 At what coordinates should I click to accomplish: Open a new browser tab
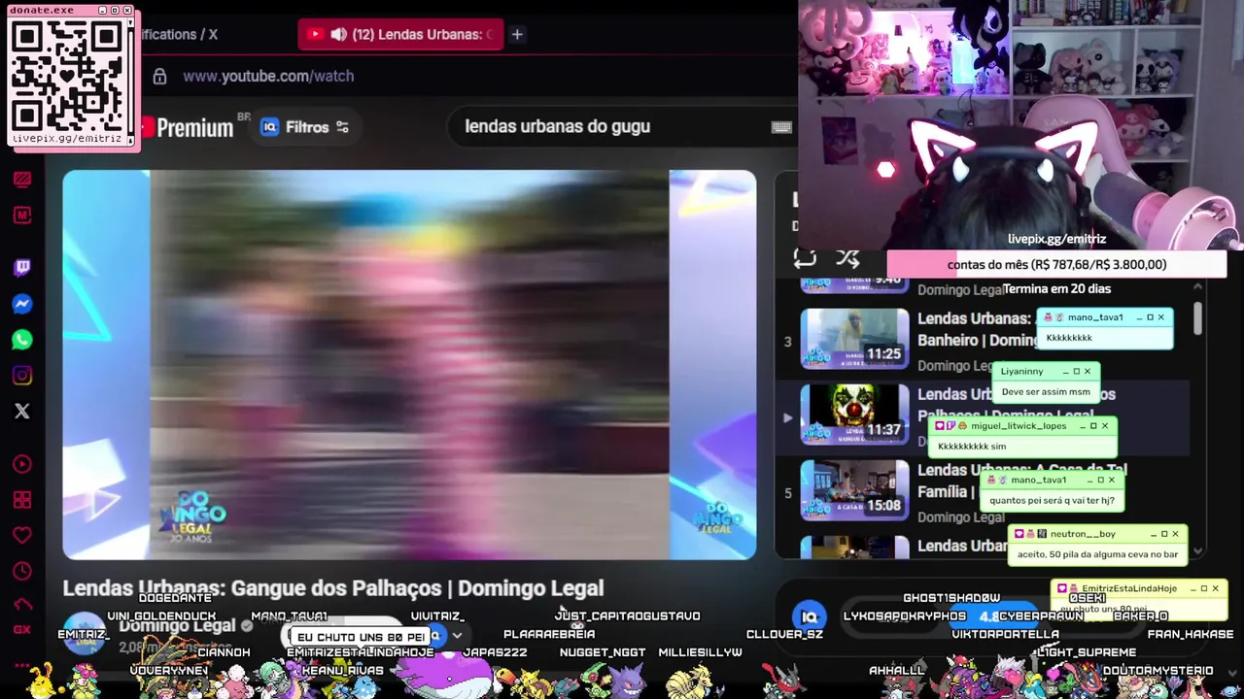click(517, 34)
